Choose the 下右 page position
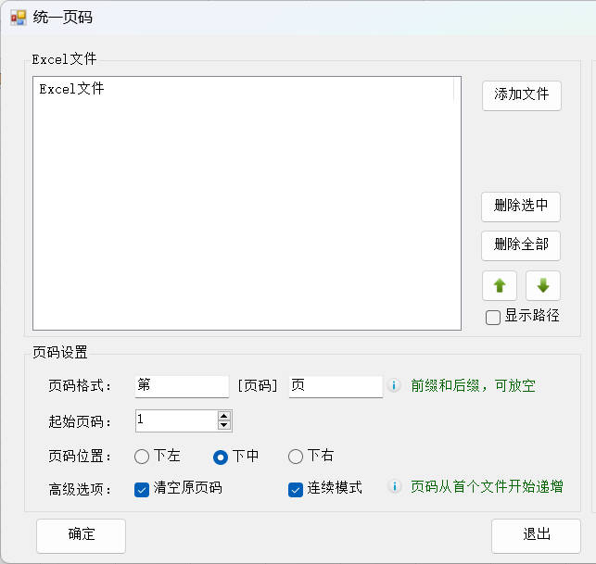 (x=296, y=457)
